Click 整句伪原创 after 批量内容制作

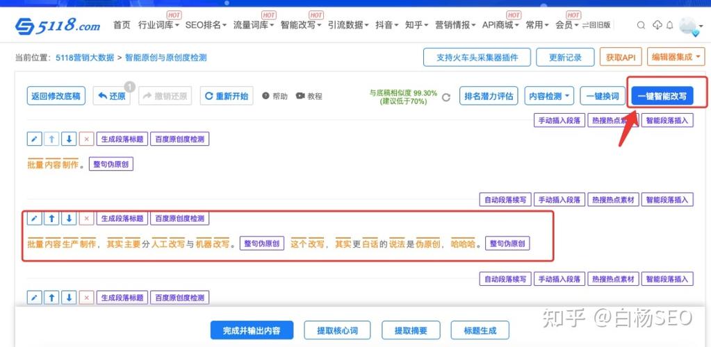coord(111,164)
